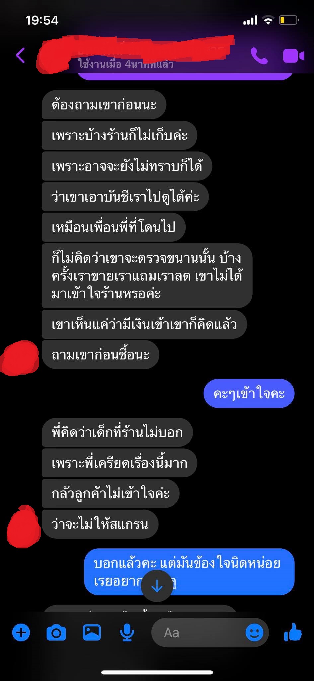Select the message ต้องถามเขาก่อนนะ
This screenshot has width=314, height=681.
[x=104, y=105]
